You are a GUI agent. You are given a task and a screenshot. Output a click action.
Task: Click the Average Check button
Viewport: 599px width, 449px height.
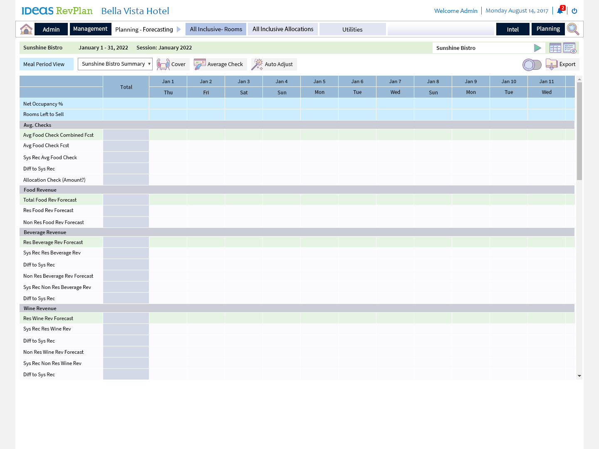click(220, 64)
